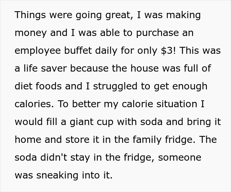
Task: Click the word 'Things' at paragraph start
Action: (30, 15)
